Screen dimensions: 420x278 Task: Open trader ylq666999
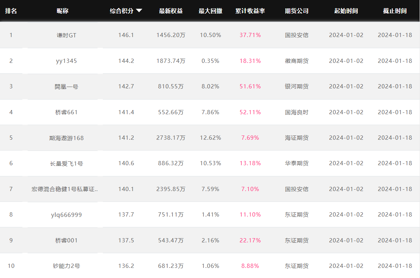(66, 215)
